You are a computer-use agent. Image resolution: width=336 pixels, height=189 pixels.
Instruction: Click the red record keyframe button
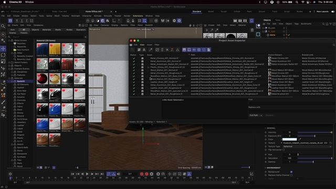click(142, 174)
